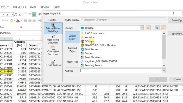Image resolution: width=183 pixels, height=103 pixels.
Task: Go up one folder in Look in
Action: 148,28
